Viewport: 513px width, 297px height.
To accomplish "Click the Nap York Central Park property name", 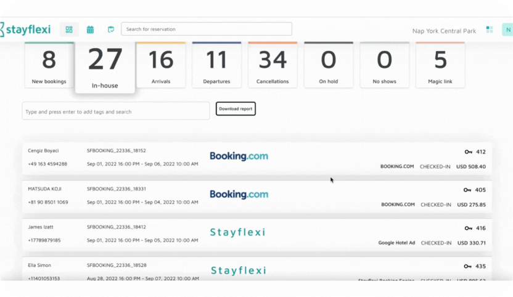I will click(444, 31).
